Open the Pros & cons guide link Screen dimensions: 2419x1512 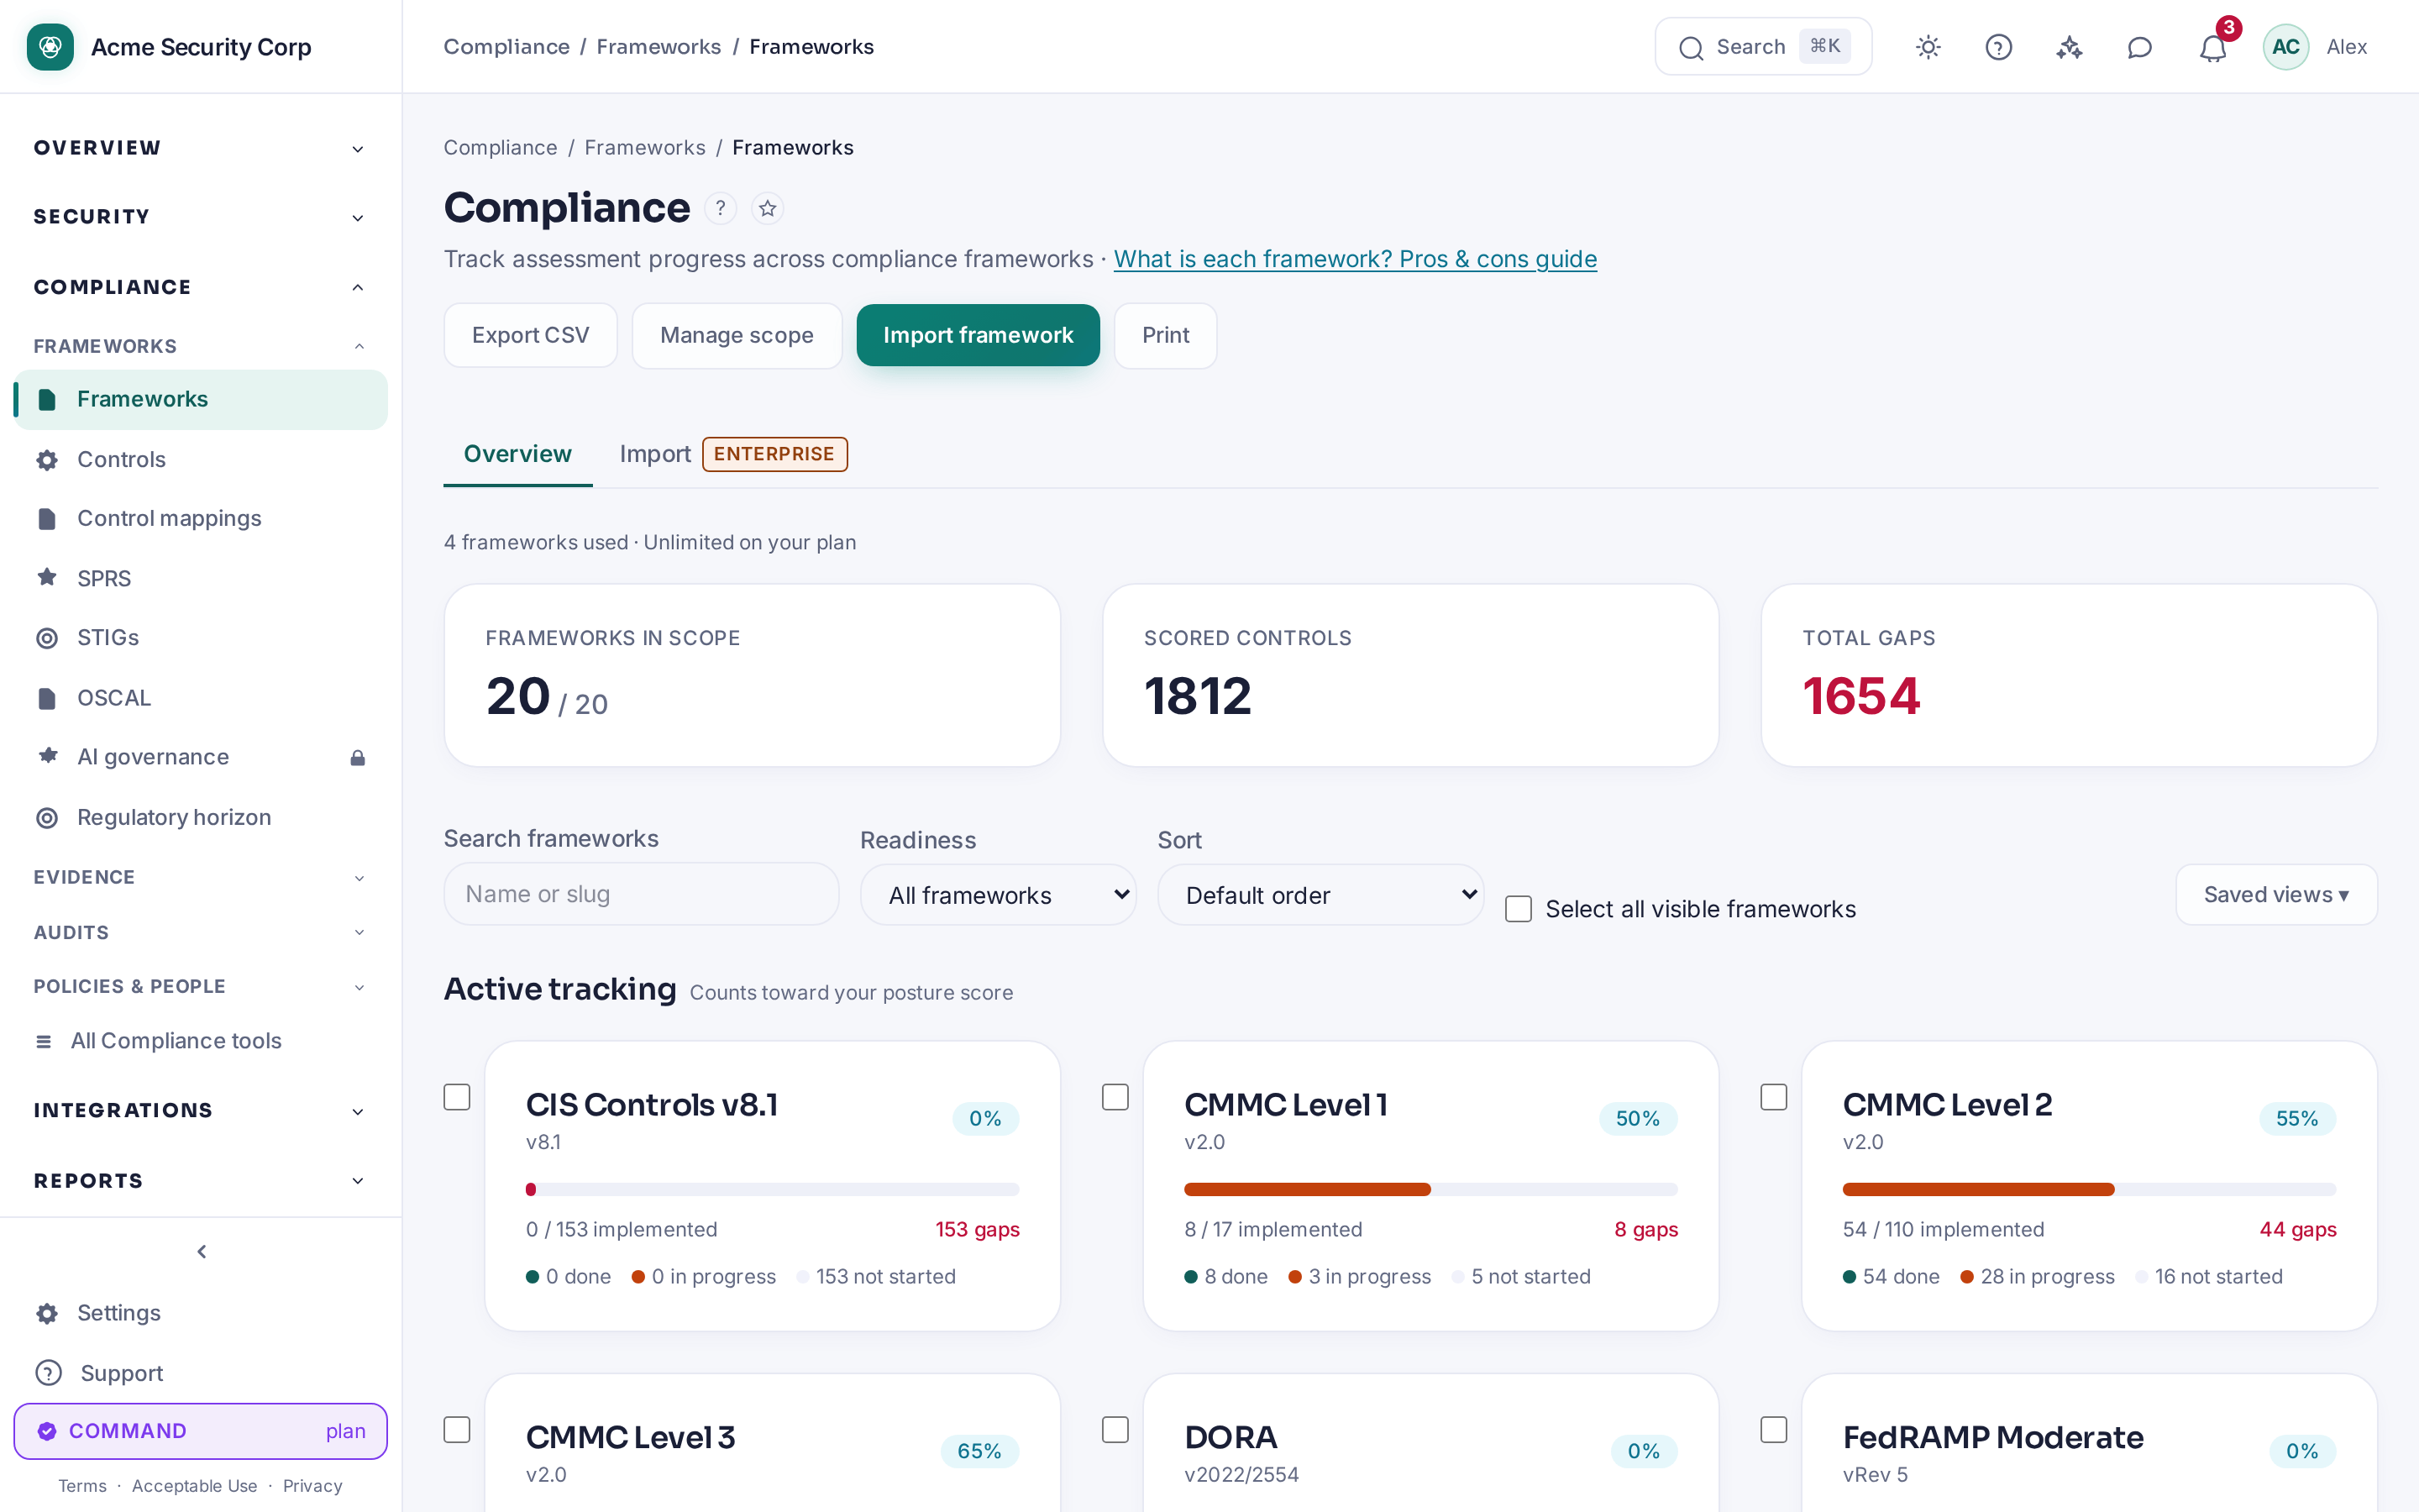[1355, 259]
